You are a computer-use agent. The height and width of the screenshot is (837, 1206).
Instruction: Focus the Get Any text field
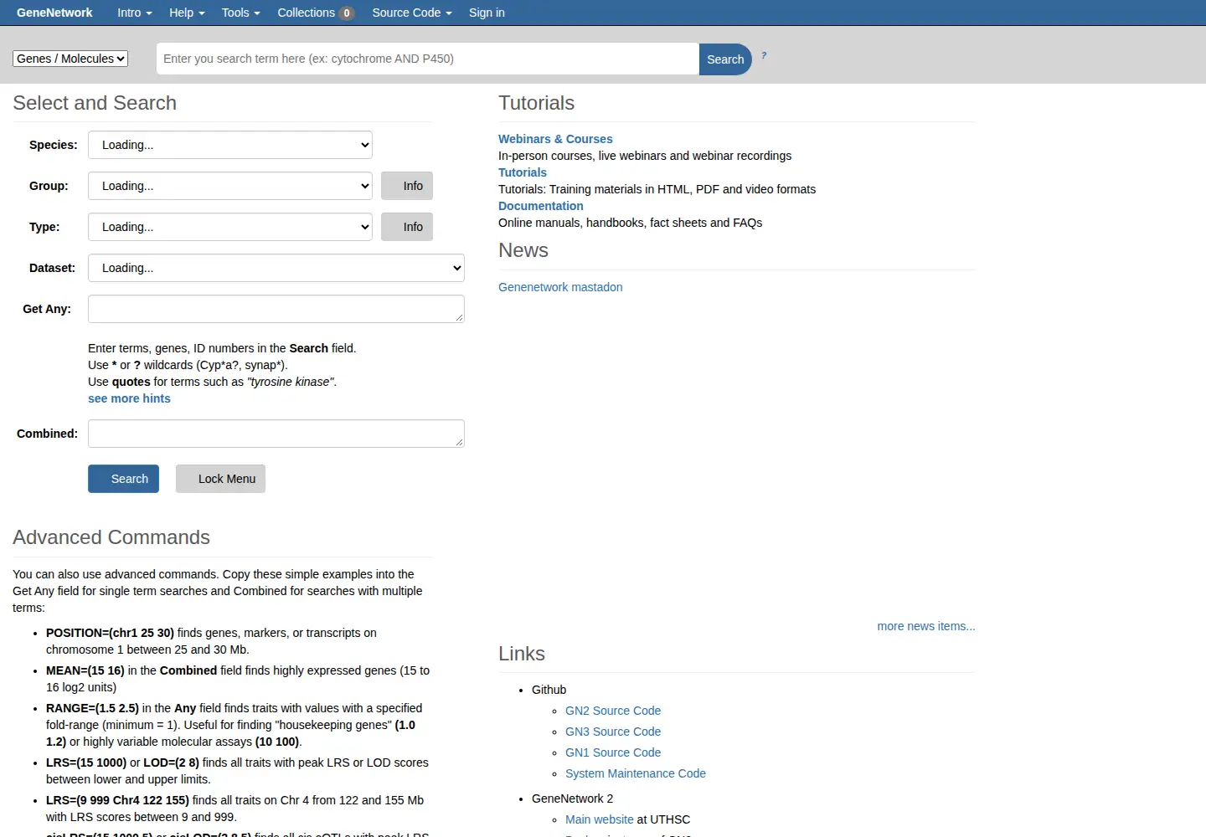[x=276, y=309]
